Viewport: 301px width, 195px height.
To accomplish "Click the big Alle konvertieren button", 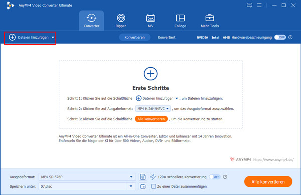I will [268, 182].
